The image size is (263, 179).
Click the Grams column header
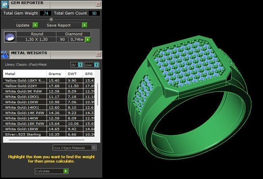point(56,74)
